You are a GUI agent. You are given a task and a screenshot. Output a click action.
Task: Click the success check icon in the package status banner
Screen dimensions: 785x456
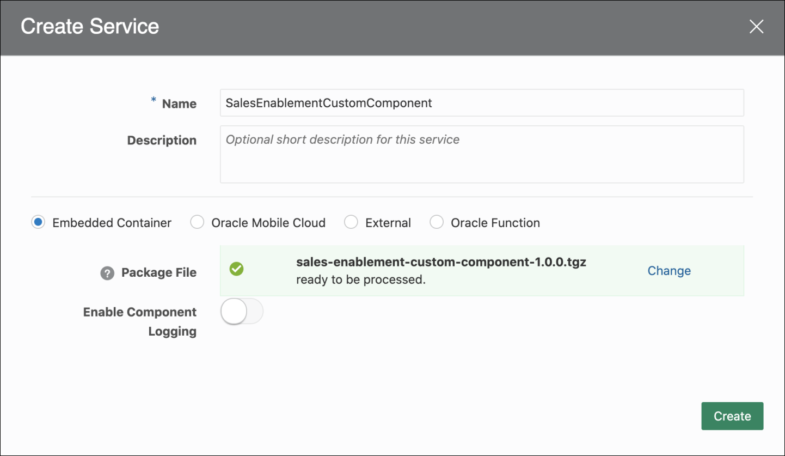point(237,269)
